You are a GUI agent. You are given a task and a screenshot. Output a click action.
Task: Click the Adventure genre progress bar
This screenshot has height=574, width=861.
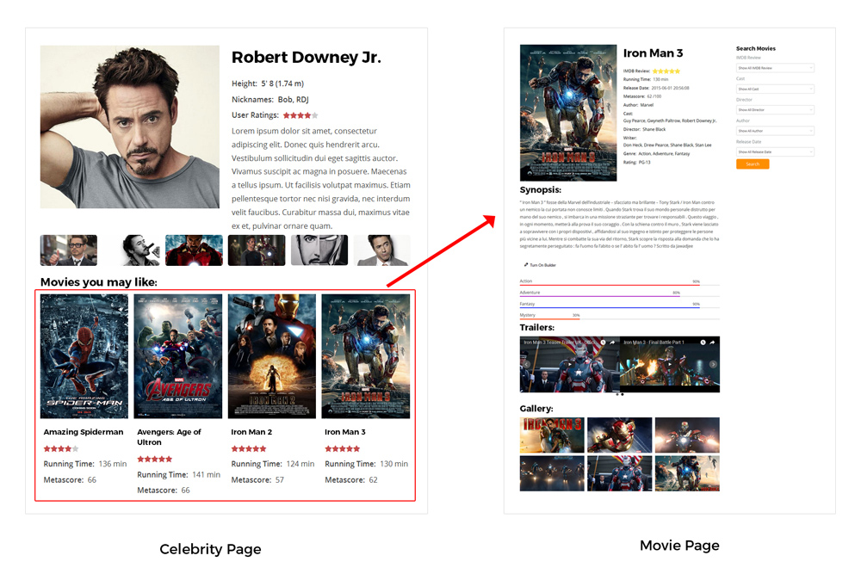[619, 296]
